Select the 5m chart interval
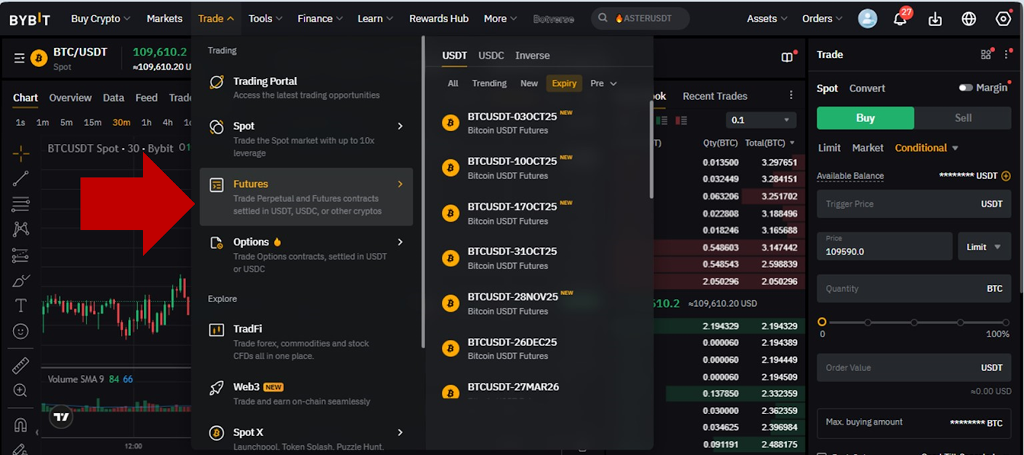Screen dimensions: 1024x455 67,122
